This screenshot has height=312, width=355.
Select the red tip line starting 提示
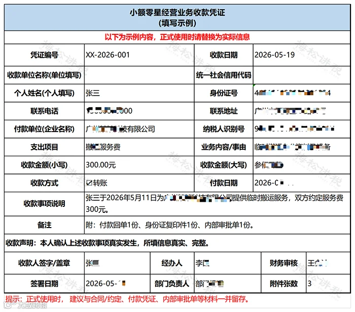tap(127, 299)
